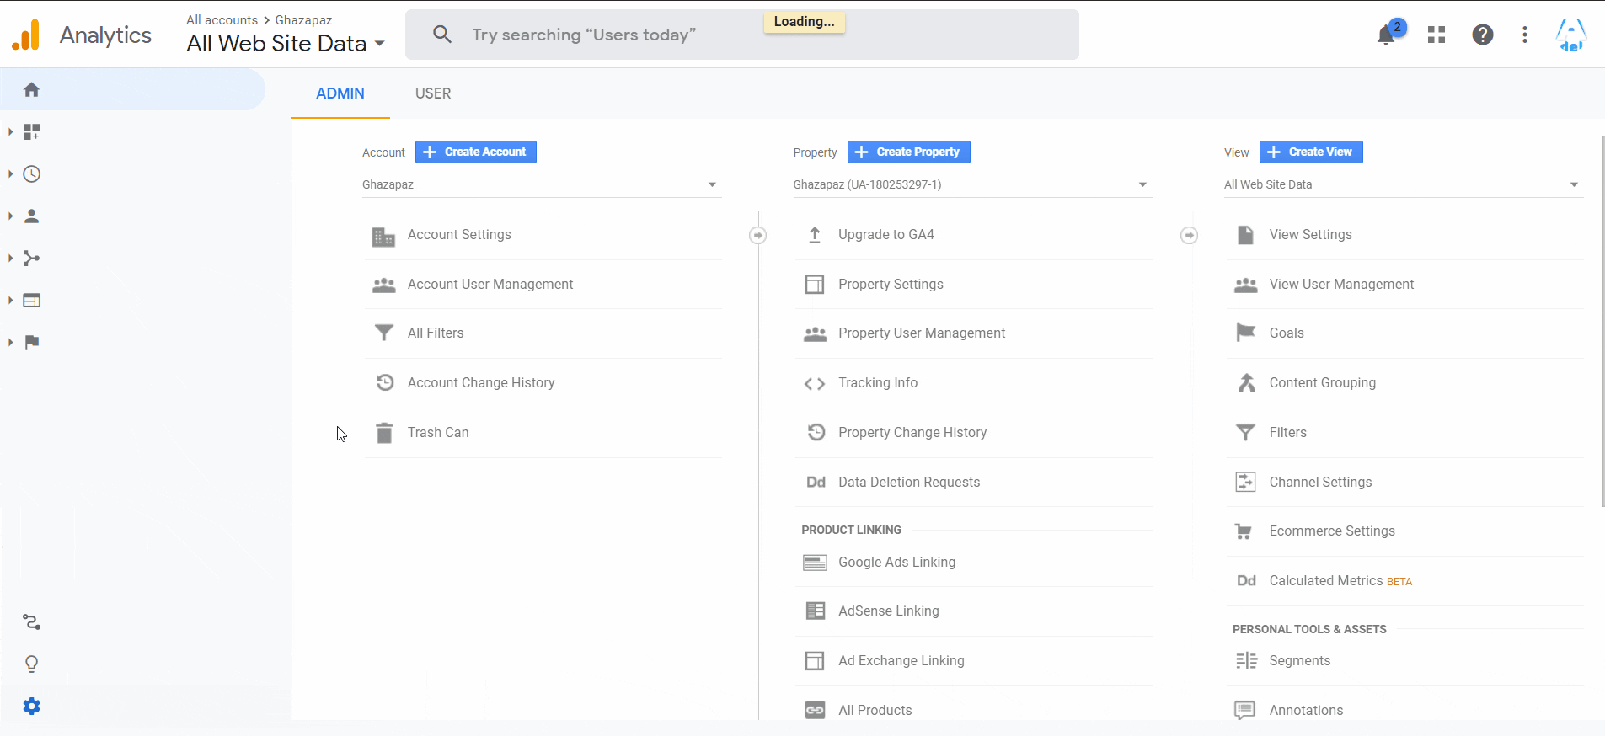Open Acquisition reports icon

tap(32, 258)
